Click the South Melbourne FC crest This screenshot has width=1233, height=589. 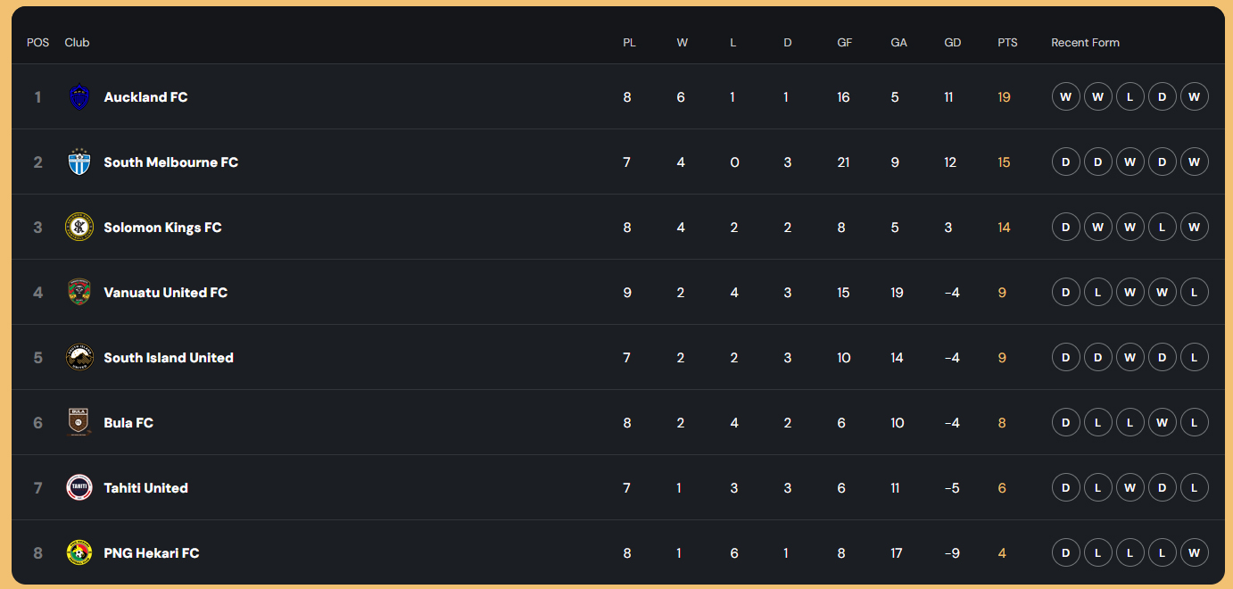click(x=79, y=162)
